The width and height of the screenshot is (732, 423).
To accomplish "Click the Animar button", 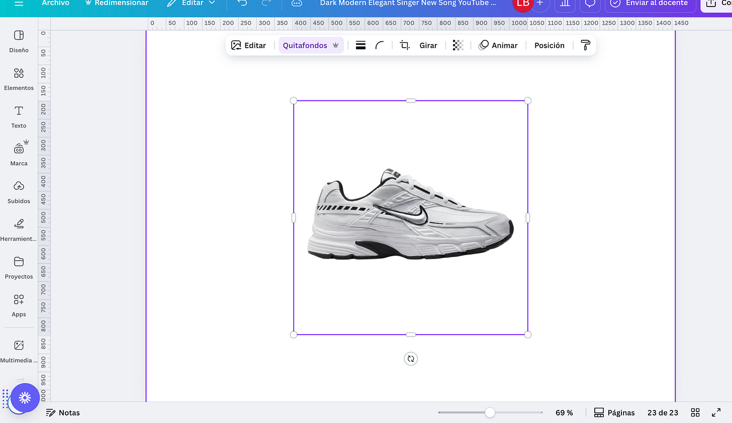I will pos(498,45).
